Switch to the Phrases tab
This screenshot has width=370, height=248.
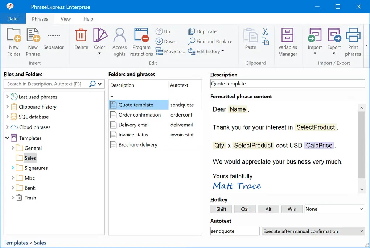40,19
